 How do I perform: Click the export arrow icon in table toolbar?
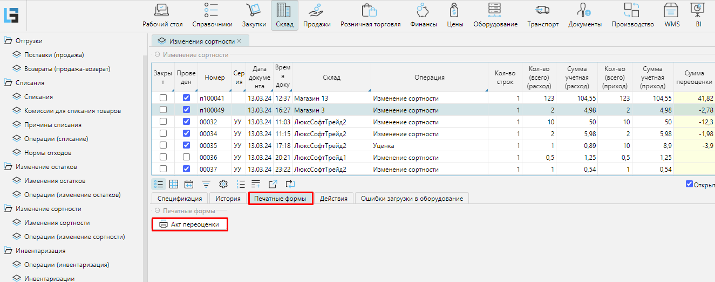[273, 184]
